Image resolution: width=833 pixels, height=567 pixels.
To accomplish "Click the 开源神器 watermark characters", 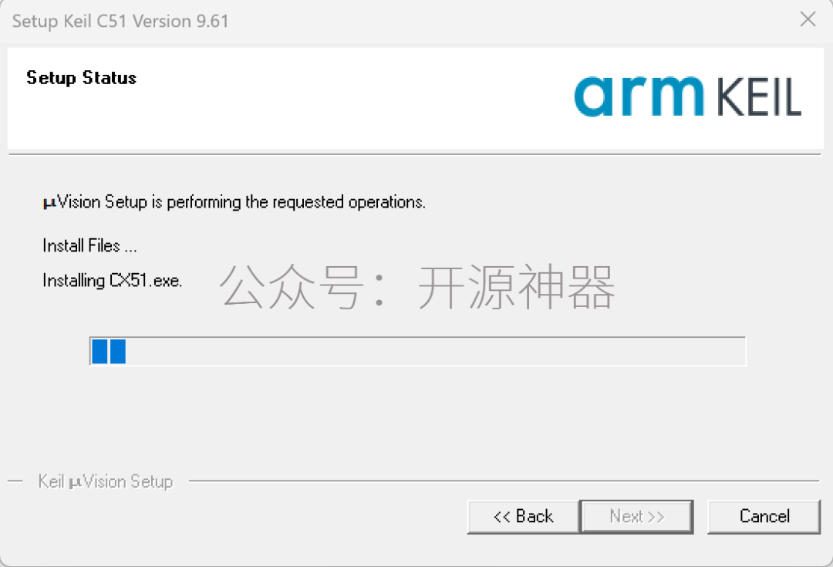I will click(516, 287).
